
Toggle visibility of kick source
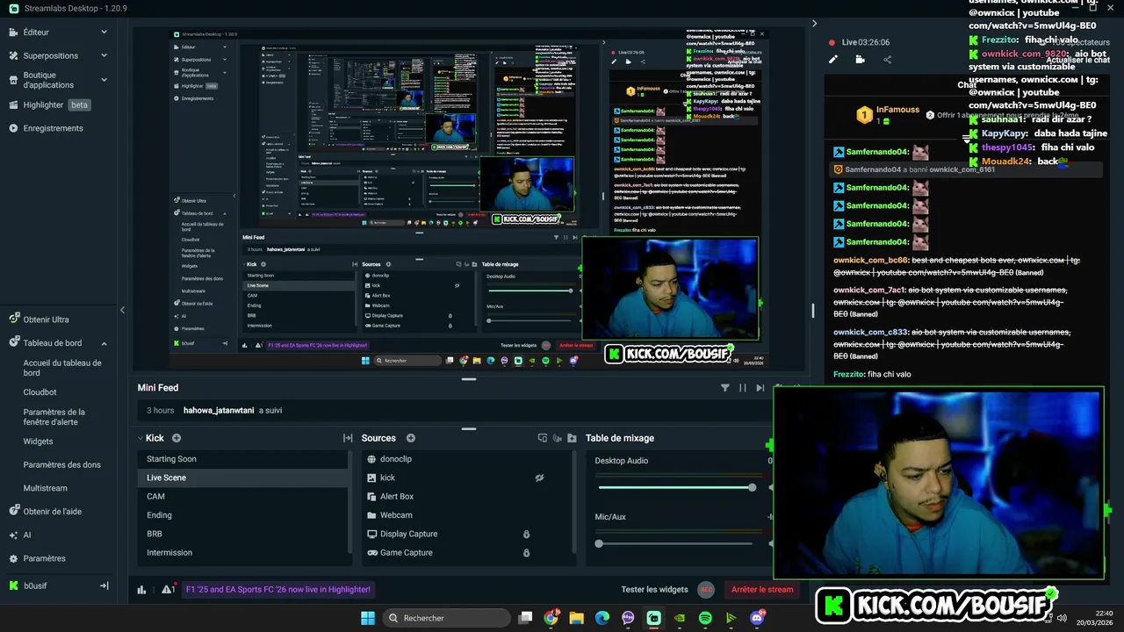tap(539, 478)
